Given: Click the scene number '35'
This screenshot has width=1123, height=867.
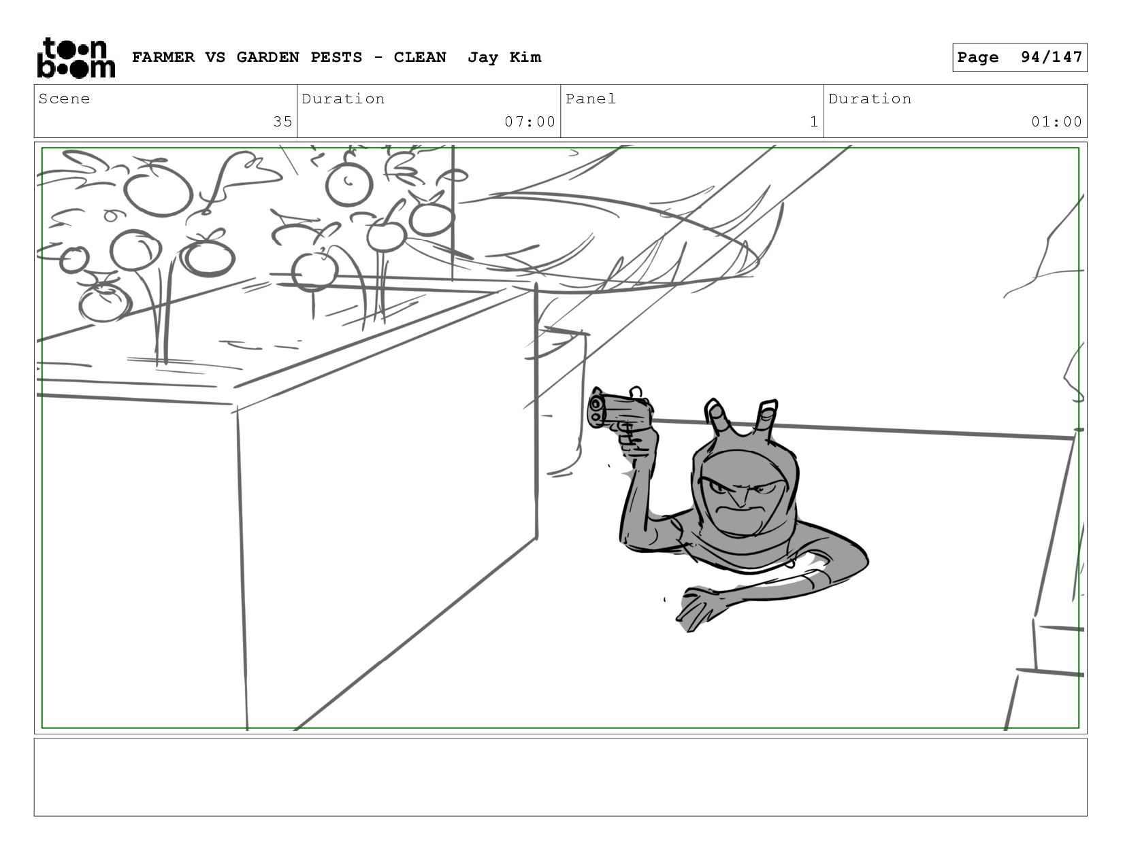Looking at the screenshot, I should point(282,122).
